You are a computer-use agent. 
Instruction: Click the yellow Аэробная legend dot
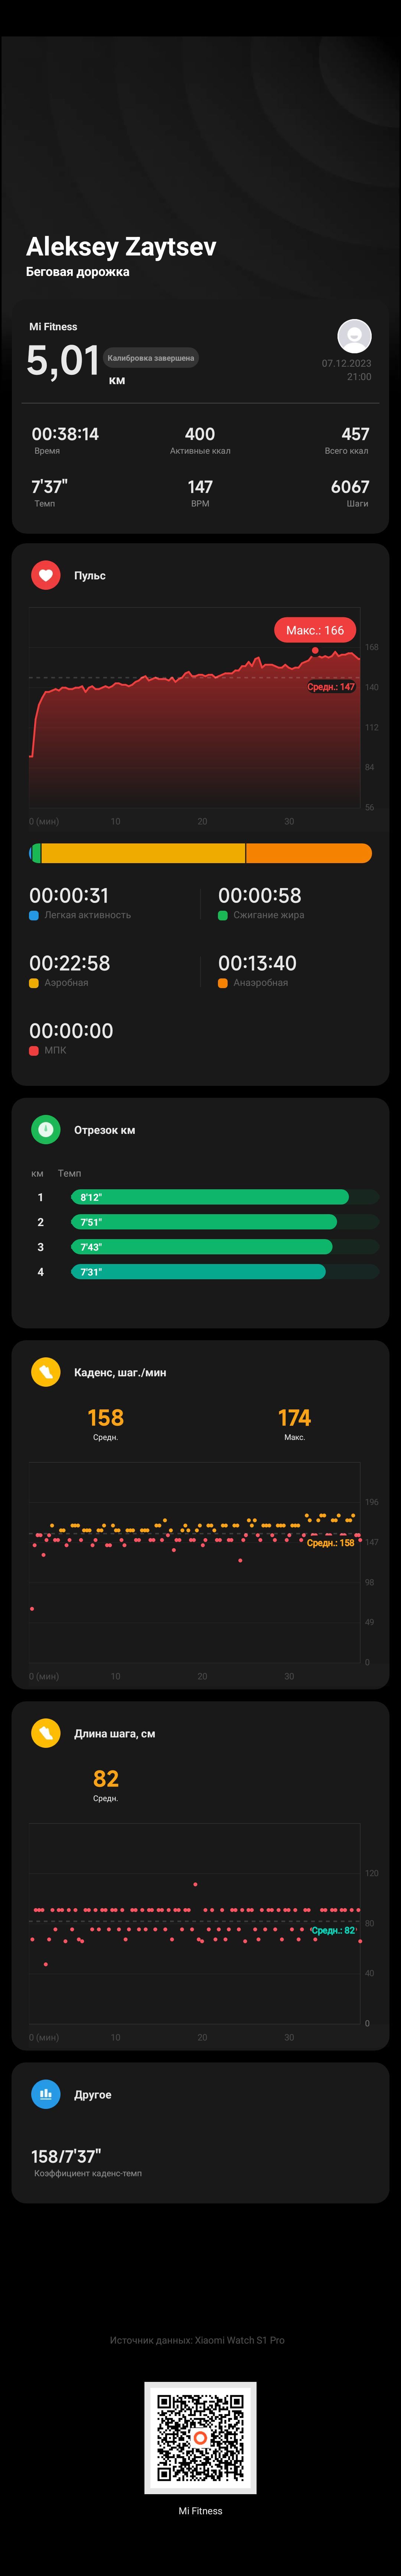pyautogui.click(x=34, y=983)
